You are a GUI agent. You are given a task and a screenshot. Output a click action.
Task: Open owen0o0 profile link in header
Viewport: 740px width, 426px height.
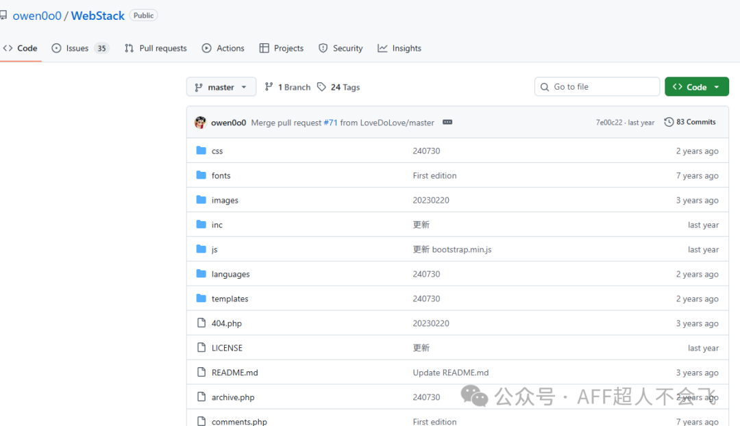(37, 16)
